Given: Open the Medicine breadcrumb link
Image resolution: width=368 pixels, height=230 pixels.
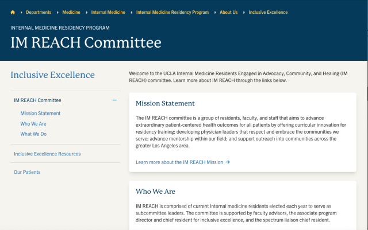Looking at the screenshot, I should coord(71,13).
